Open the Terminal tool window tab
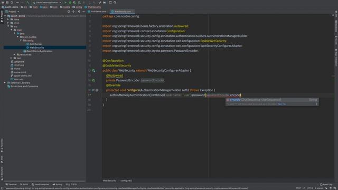The image size is (338, 190). [x=11, y=184]
